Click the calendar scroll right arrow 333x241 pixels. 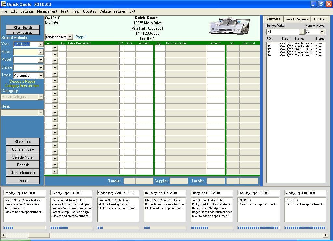tap(326, 235)
